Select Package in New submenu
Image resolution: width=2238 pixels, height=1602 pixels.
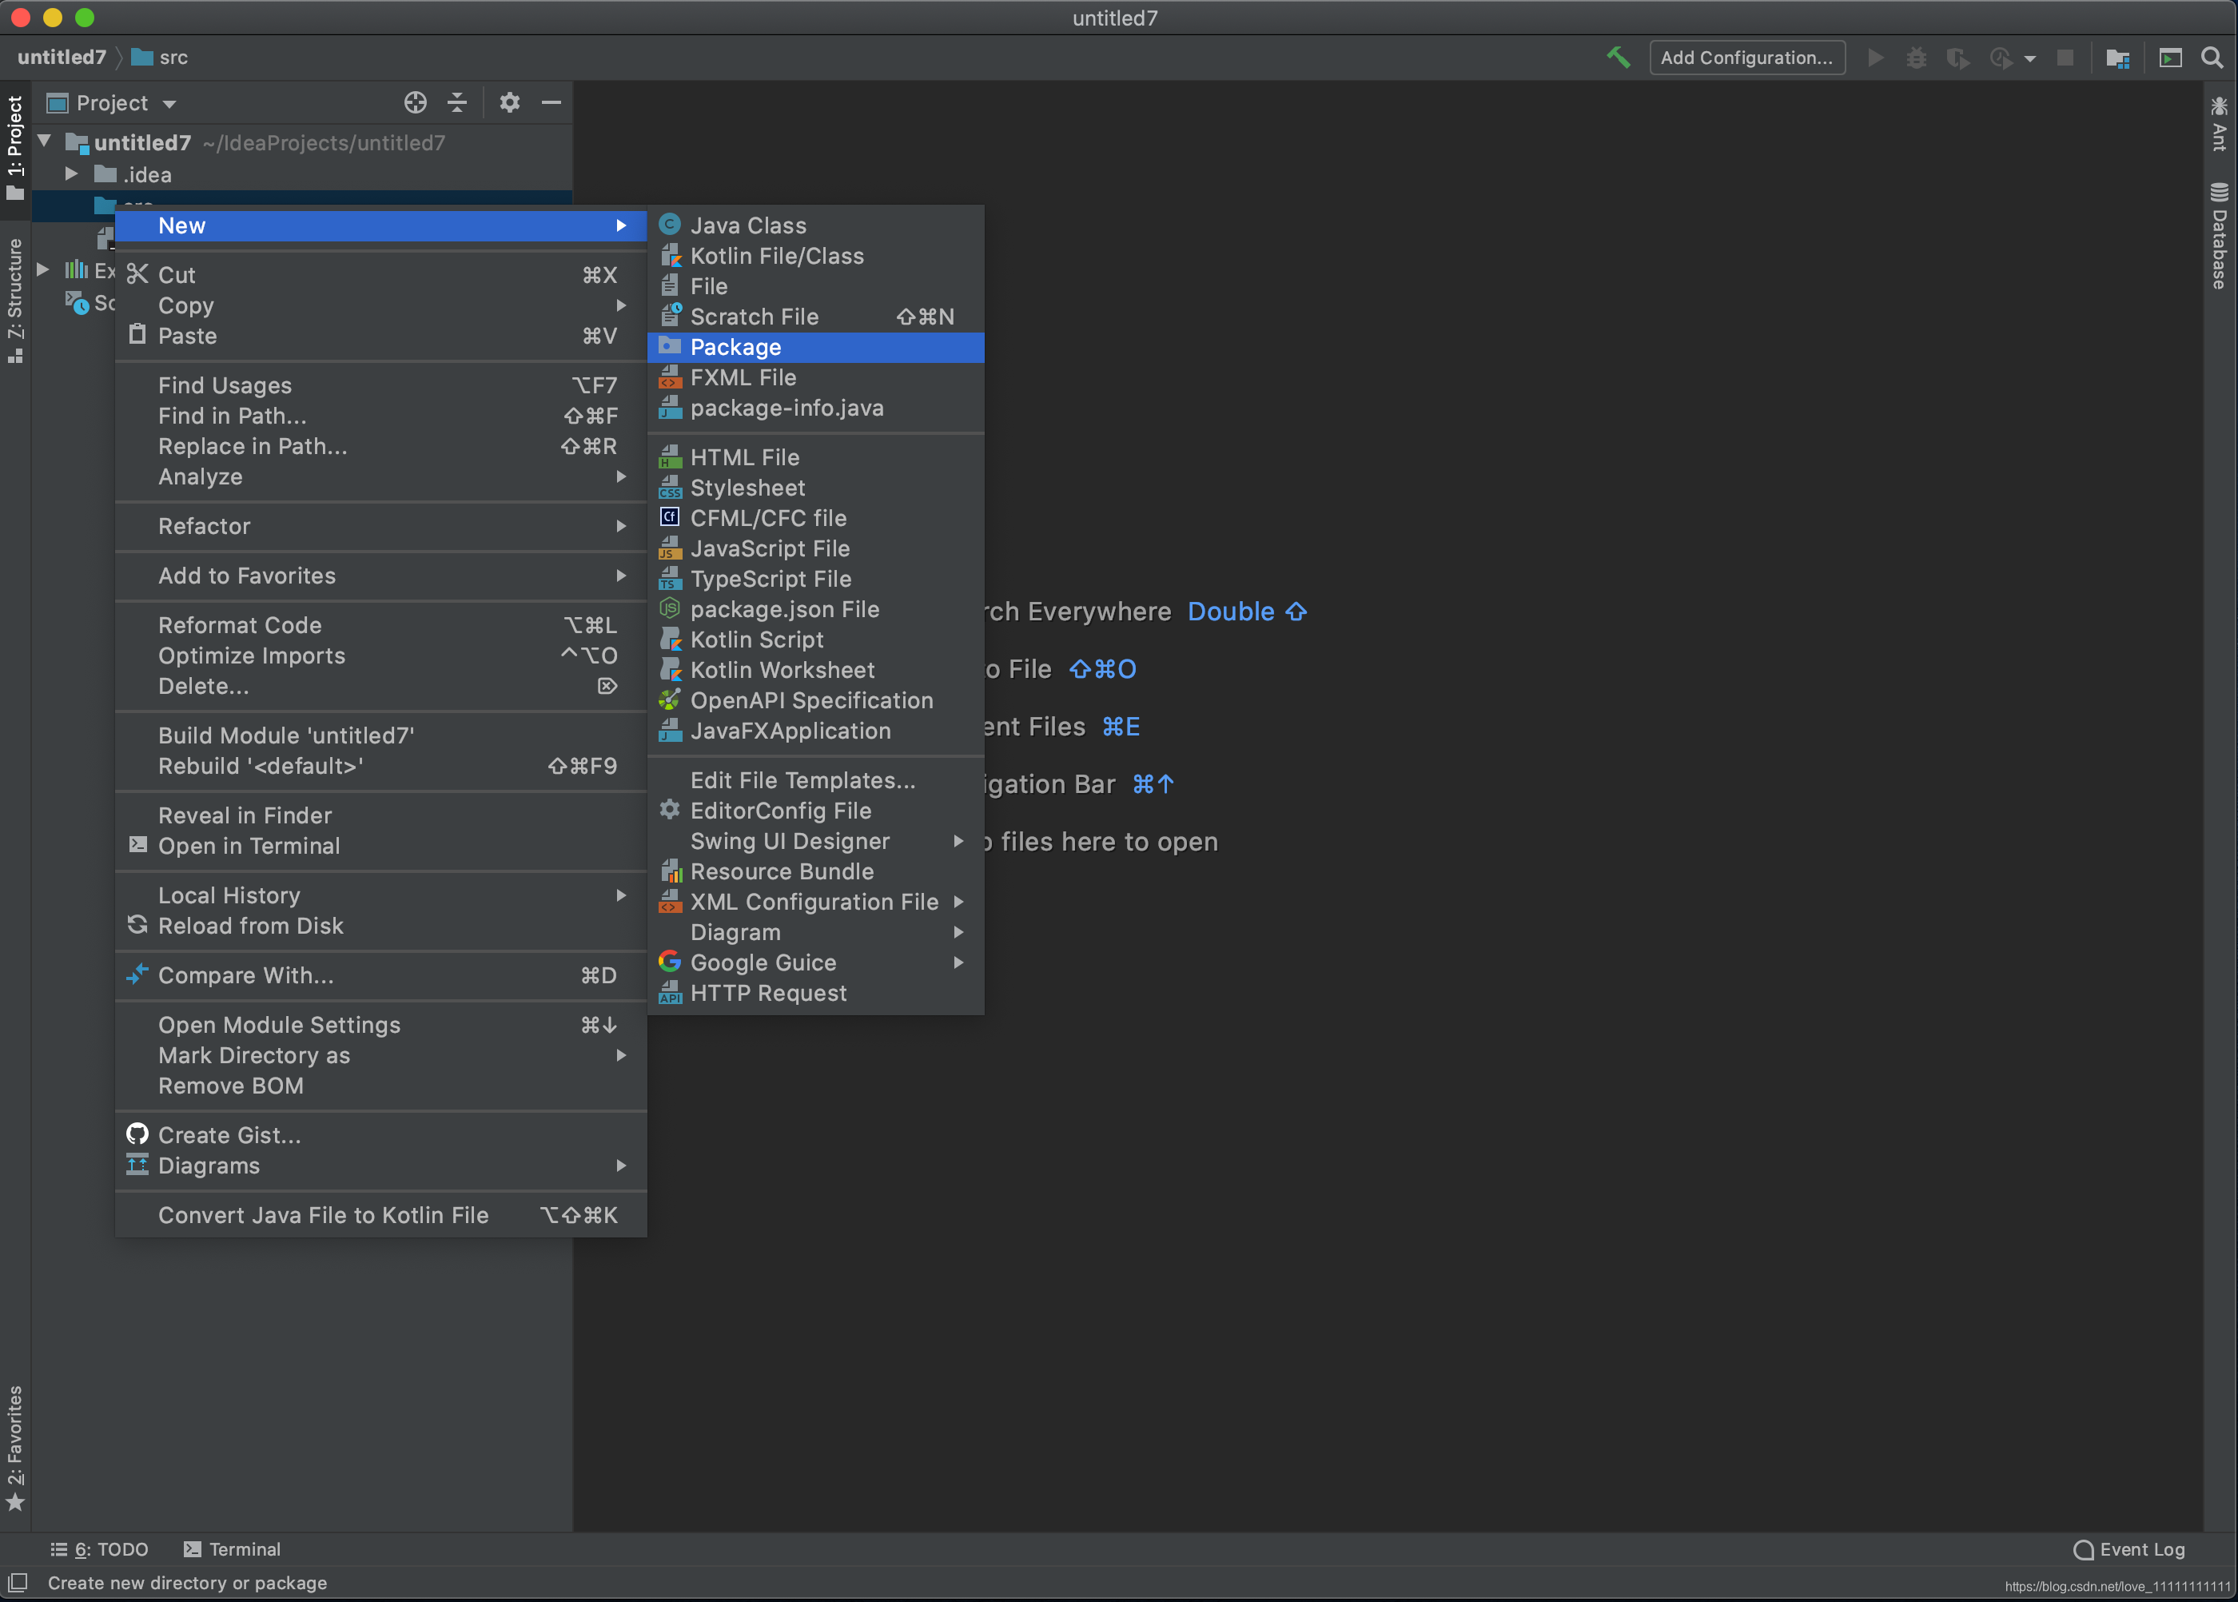(814, 347)
